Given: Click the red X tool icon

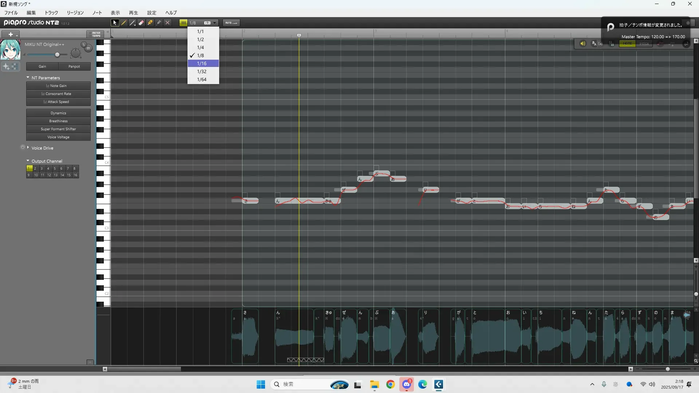Looking at the screenshot, I should click(167, 23).
